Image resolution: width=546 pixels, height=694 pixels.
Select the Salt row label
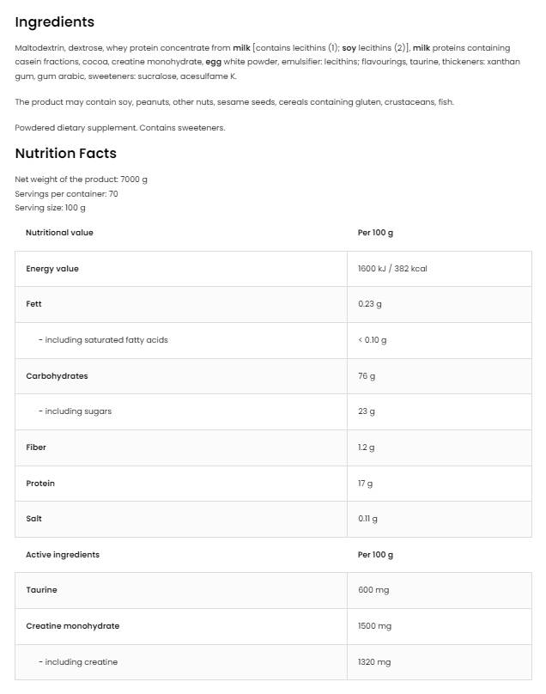click(33, 519)
